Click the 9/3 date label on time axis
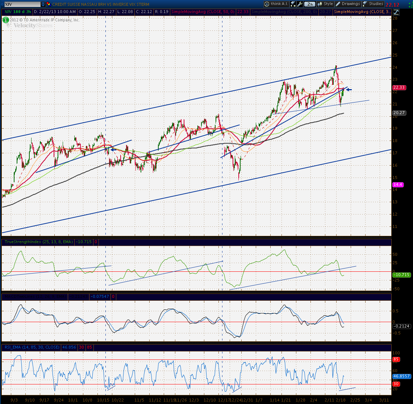The image size is (413, 404). tap(14, 400)
